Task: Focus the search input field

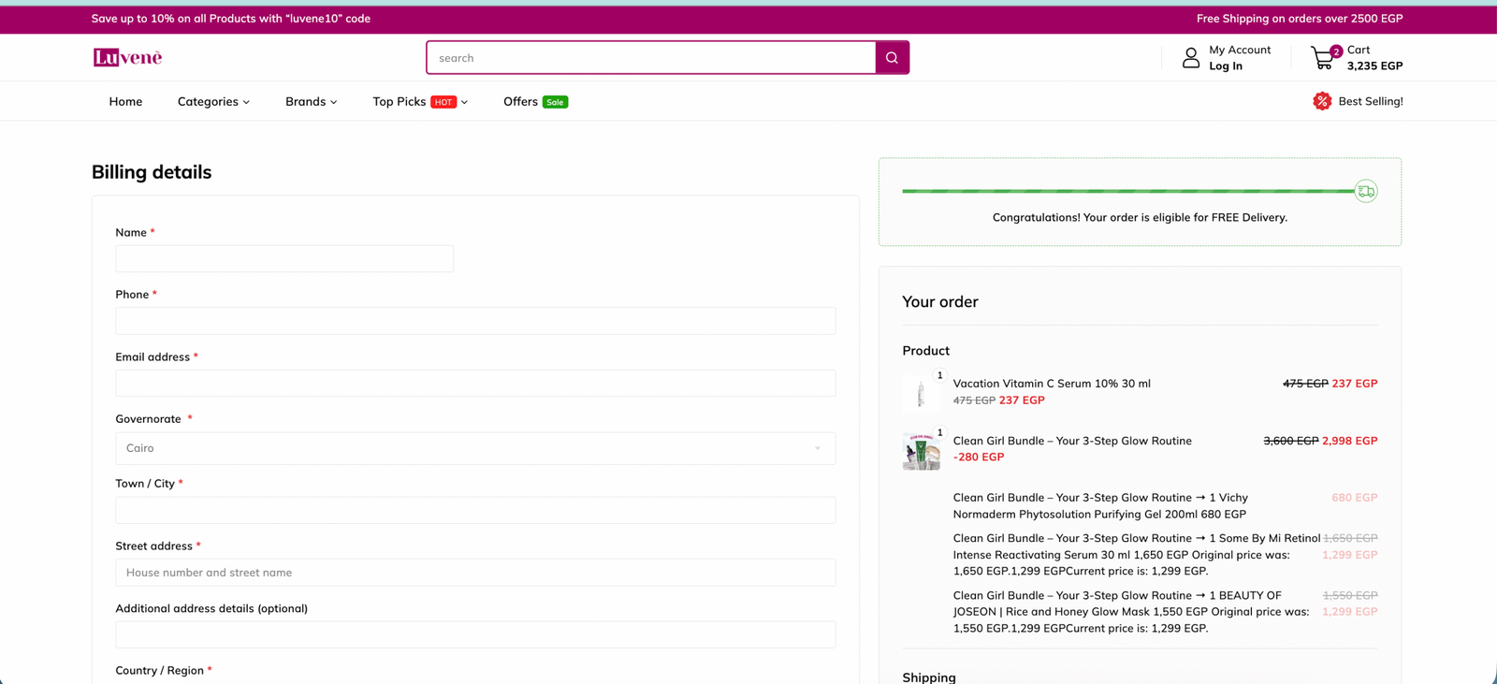Action: point(651,58)
